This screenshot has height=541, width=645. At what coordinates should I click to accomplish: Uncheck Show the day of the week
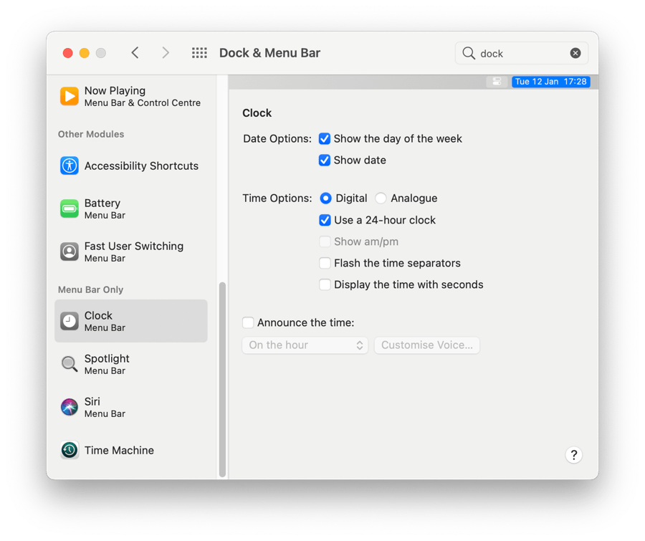[325, 138]
